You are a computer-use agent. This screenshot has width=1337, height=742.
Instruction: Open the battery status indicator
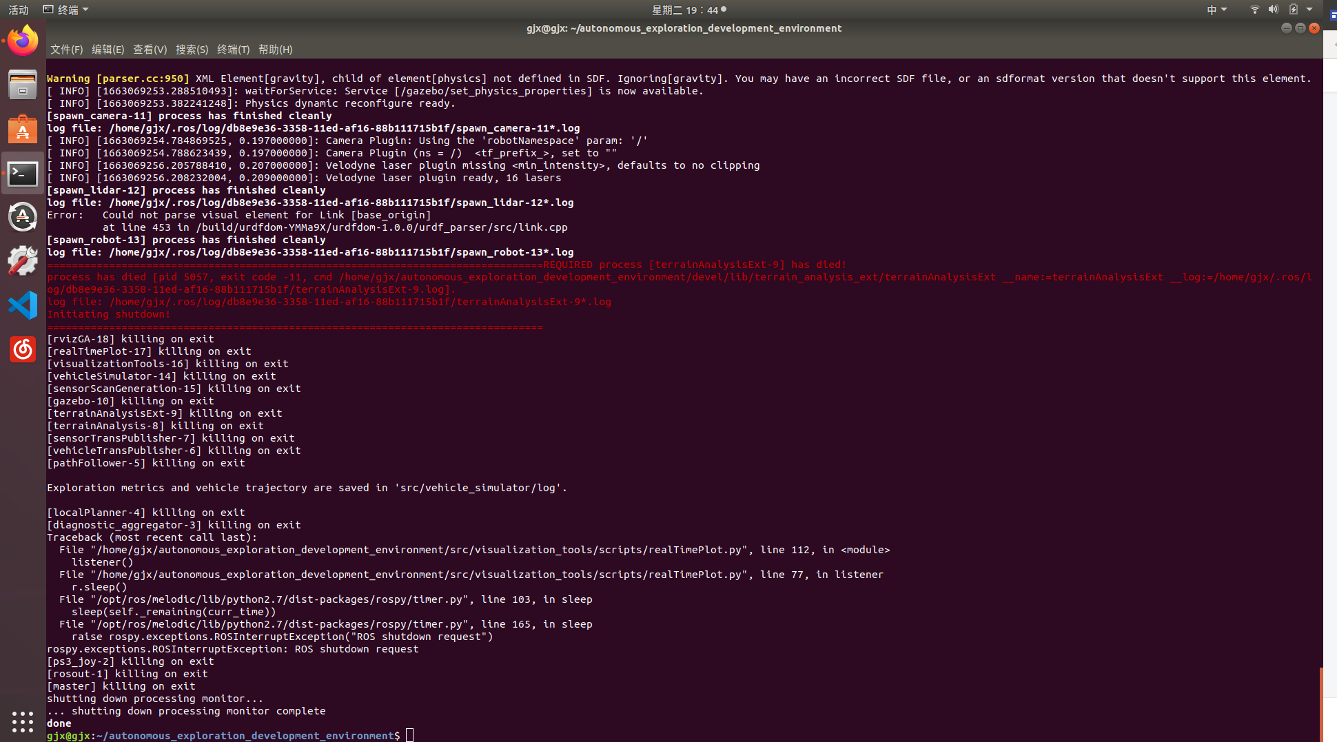click(x=1293, y=10)
